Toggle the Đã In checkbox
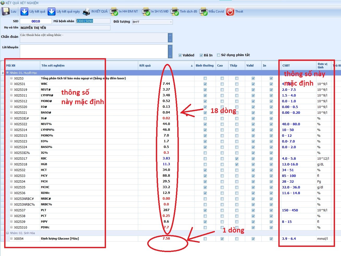Screen dimensions: 341x256 tap(201, 55)
